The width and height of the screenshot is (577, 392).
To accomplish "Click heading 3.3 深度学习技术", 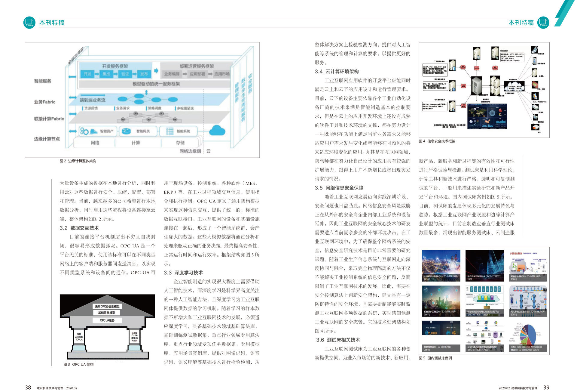I will pos(183,273).
